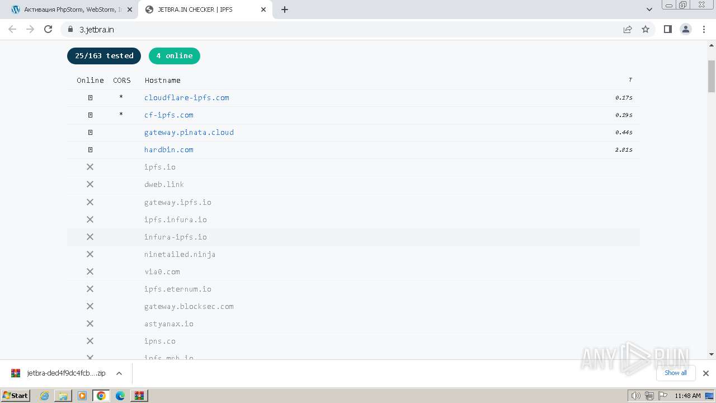Click the 0.17s response time value
This screenshot has height=403, width=716.
coord(624,97)
